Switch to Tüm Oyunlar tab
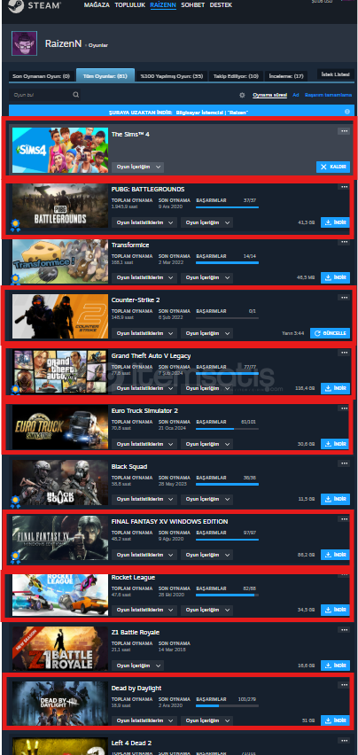 point(105,75)
